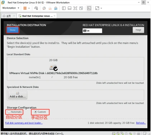Click the network adapter status icon

[122, 133]
